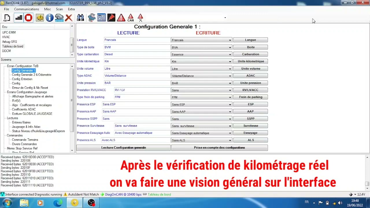Image resolution: width=370 pixels, height=208 pixels.
Task: Open the Type ADAC Volume/Distance dropdown
Action: (x=201, y=76)
